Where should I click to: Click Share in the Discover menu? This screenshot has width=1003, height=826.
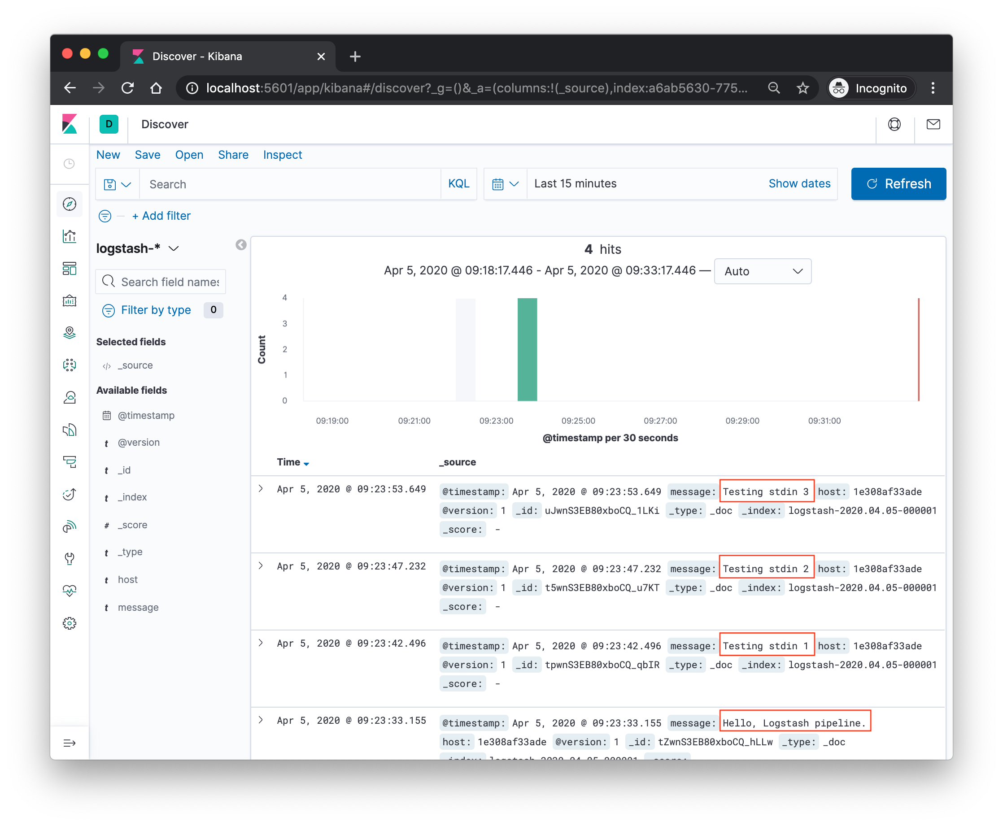pyautogui.click(x=233, y=155)
